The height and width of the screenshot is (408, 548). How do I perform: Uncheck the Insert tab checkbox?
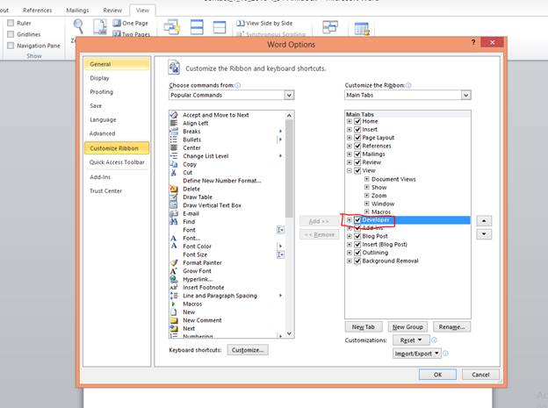pos(357,129)
